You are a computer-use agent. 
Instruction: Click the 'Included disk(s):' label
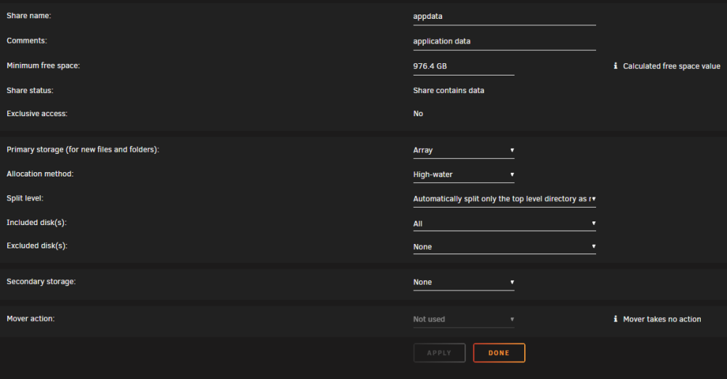click(x=36, y=222)
